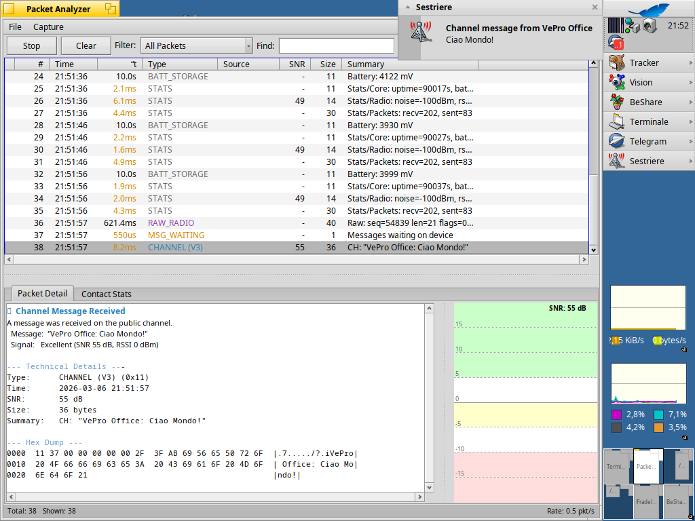The image size is (695, 521).
Task: Click the radio tower icon in notification
Action: (x=421, y=33)
